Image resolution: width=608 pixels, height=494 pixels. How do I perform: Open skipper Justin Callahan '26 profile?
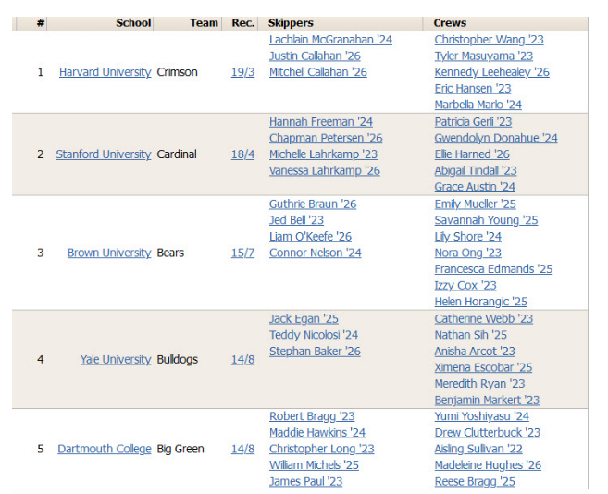315,56
